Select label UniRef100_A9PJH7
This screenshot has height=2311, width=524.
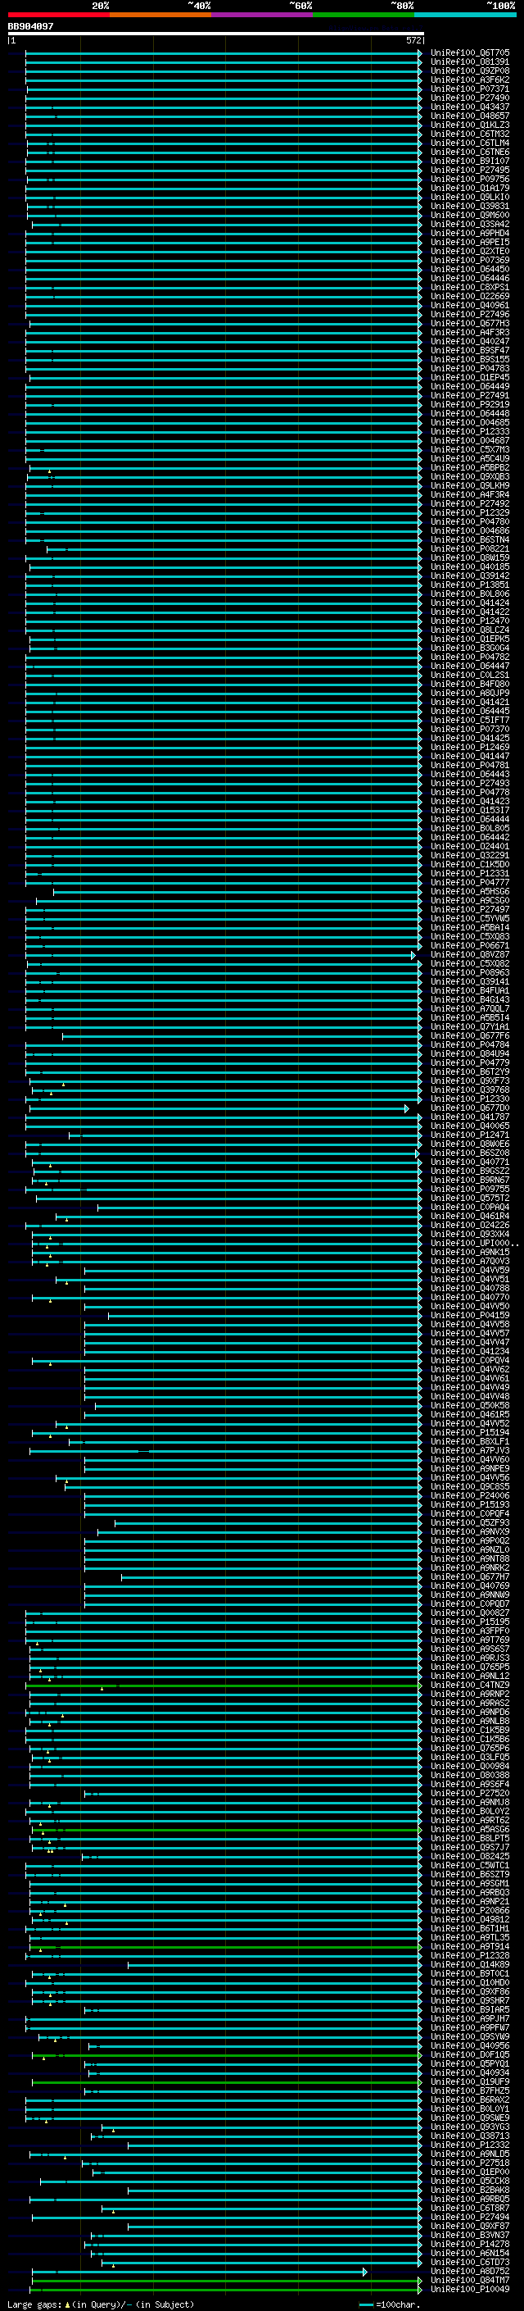(x=470, y=2019)
